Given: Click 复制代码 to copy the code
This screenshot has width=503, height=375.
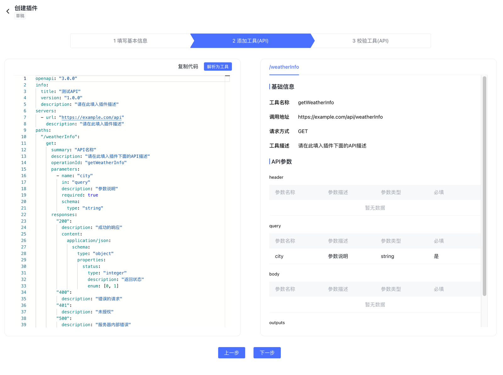Looking at the screenshot, I should 188,67.
